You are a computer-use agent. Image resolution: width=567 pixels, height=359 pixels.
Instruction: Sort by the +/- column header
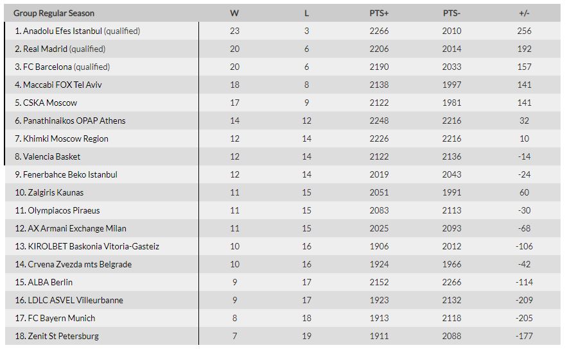tap(524, 13)
